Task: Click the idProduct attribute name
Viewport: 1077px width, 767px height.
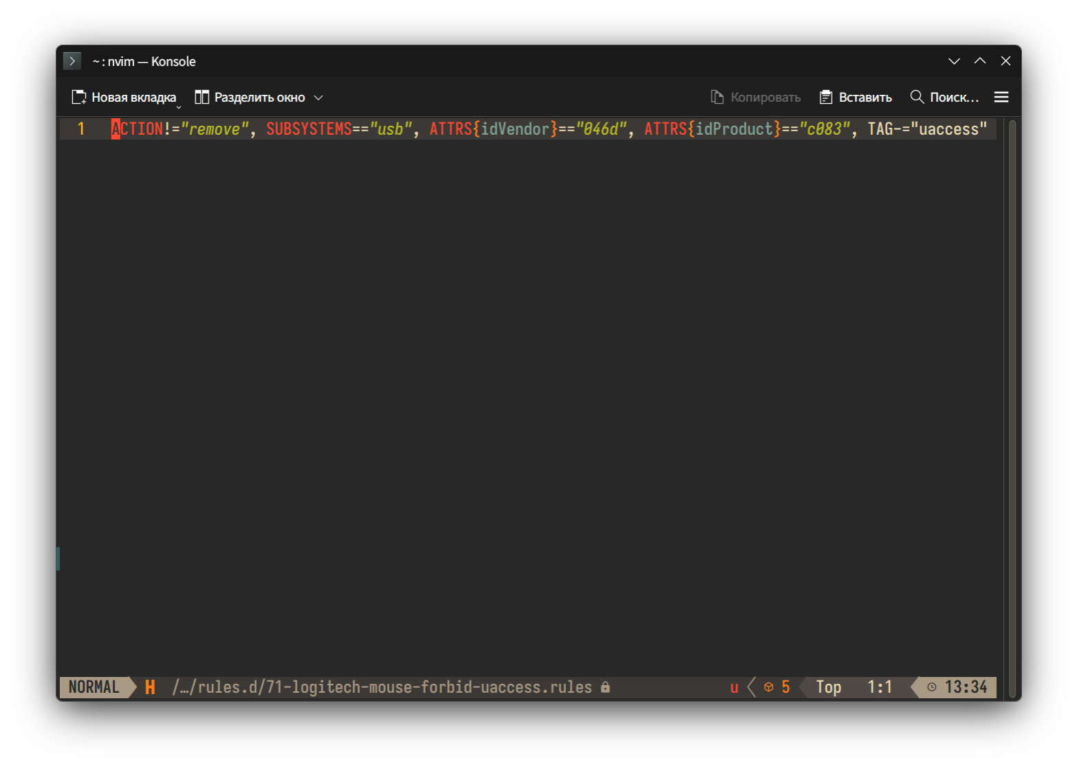Action: 735,129
